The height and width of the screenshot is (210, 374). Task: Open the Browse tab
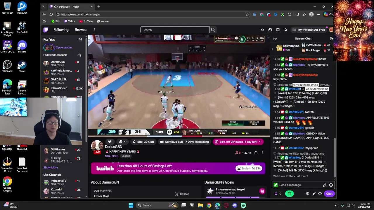coord(80,30)
